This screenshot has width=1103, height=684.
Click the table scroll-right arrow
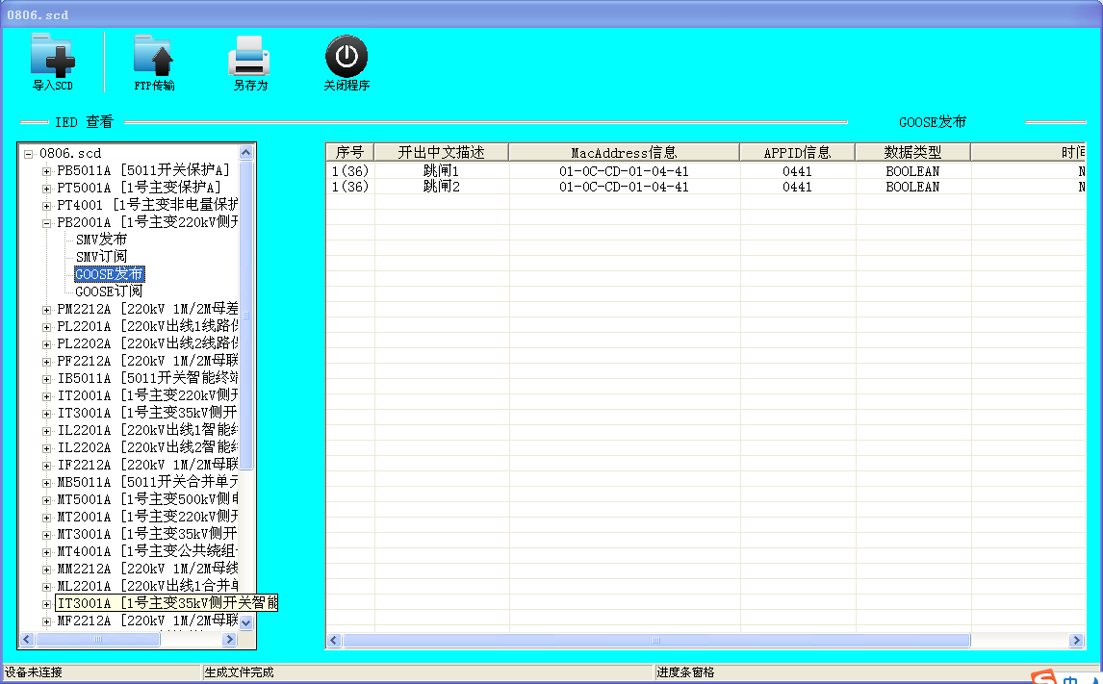(1076, 641)
